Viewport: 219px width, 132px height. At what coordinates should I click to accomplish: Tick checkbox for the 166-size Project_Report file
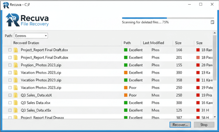10,50
